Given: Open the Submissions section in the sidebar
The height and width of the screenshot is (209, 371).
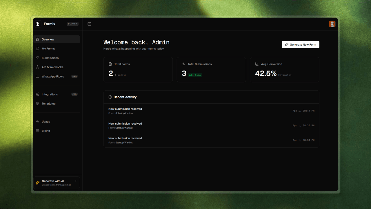Looking at the screenshot, I should (50, 58).
